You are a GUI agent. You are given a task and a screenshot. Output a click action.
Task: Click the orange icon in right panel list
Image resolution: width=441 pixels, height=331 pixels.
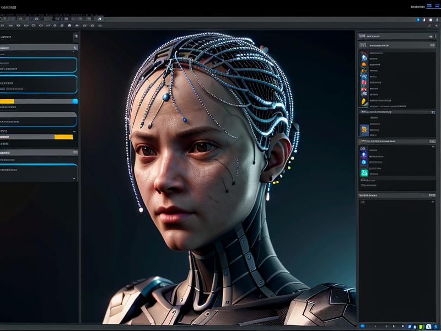[364, 65]
